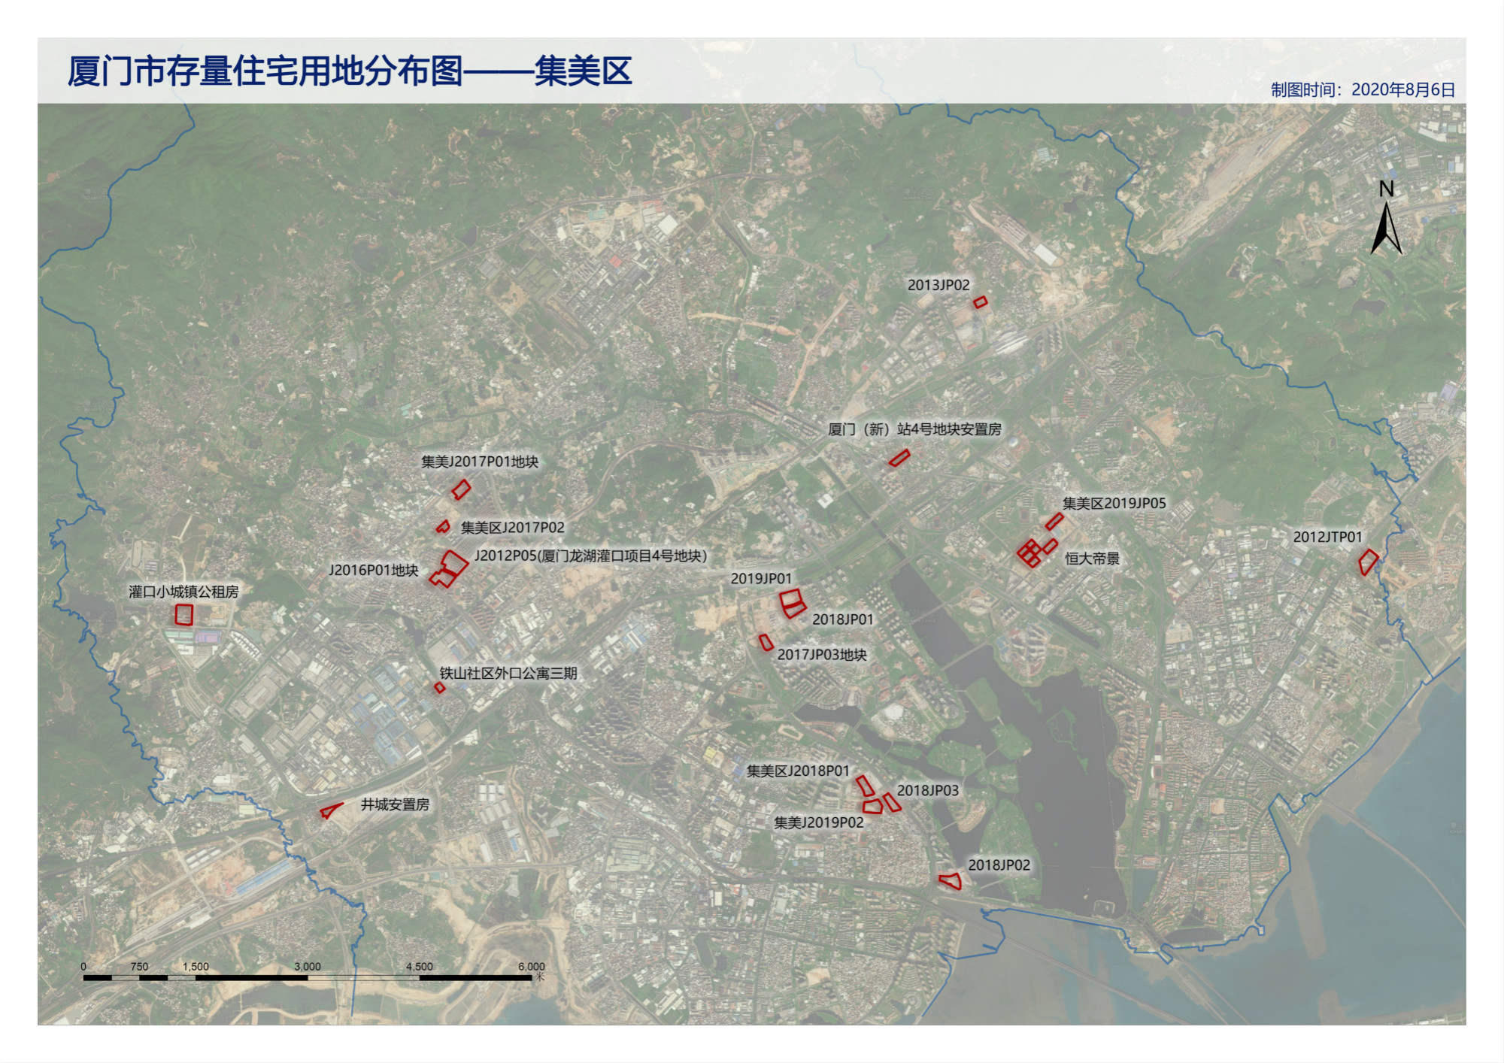Select the 2018JP02 label
Image resolution: width=1504 pixels, height=1063 pixels.
(999, 865)
